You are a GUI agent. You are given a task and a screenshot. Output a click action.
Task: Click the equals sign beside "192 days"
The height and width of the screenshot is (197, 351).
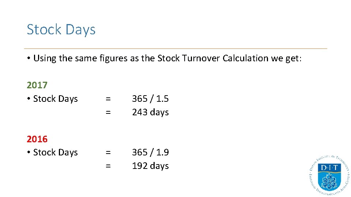coord(108,166)
